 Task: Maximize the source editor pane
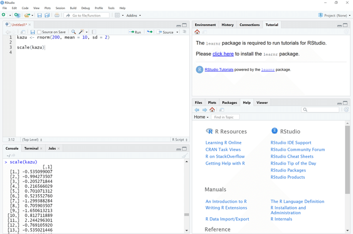click(x=184, y=25)
